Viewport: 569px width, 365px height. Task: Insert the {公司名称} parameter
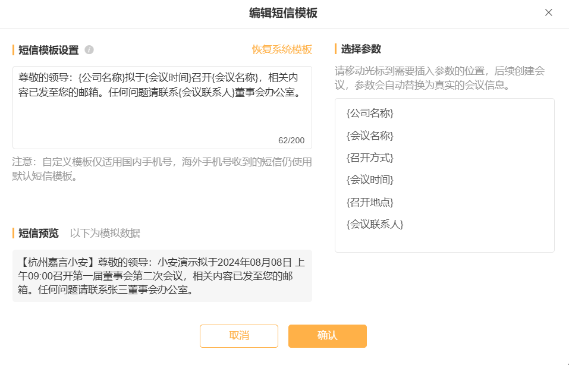pyautogui.click(x=370, y=114)
